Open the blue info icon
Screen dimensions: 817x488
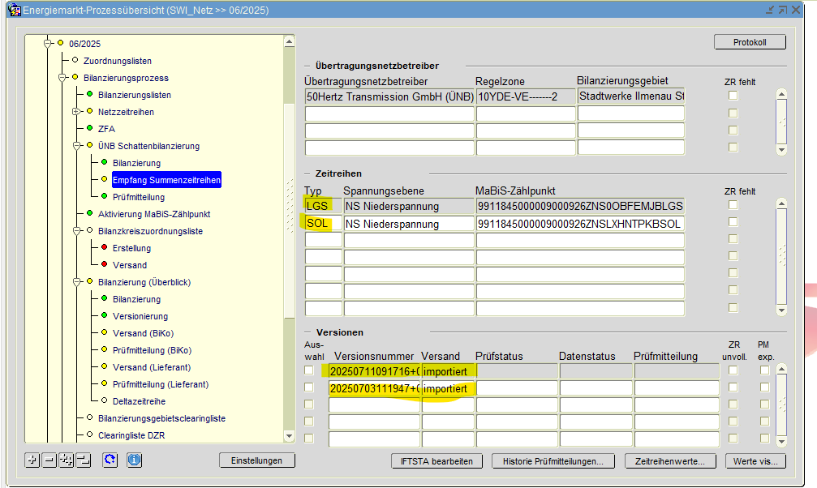pos(135,460)
